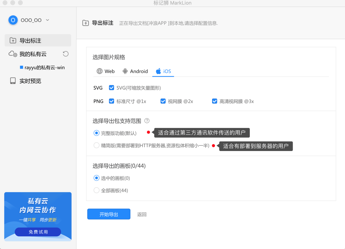Click the 免费试用 button in banner
The image size is (345, 249).
[38, 232]
